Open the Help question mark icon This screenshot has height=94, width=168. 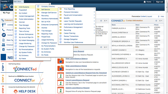(159, 16)
